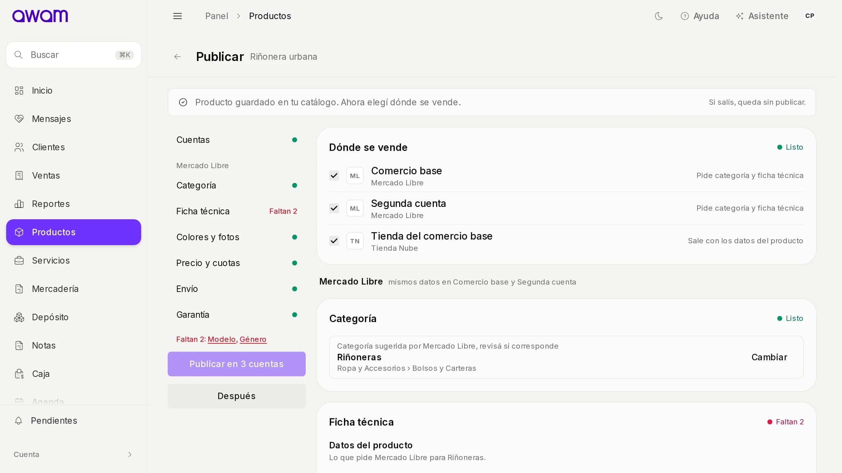The width and height of the screenshot is (842, 473).
Task: Click Cambiar on the Riñoneras category
Action: click(x=769, y=357)
